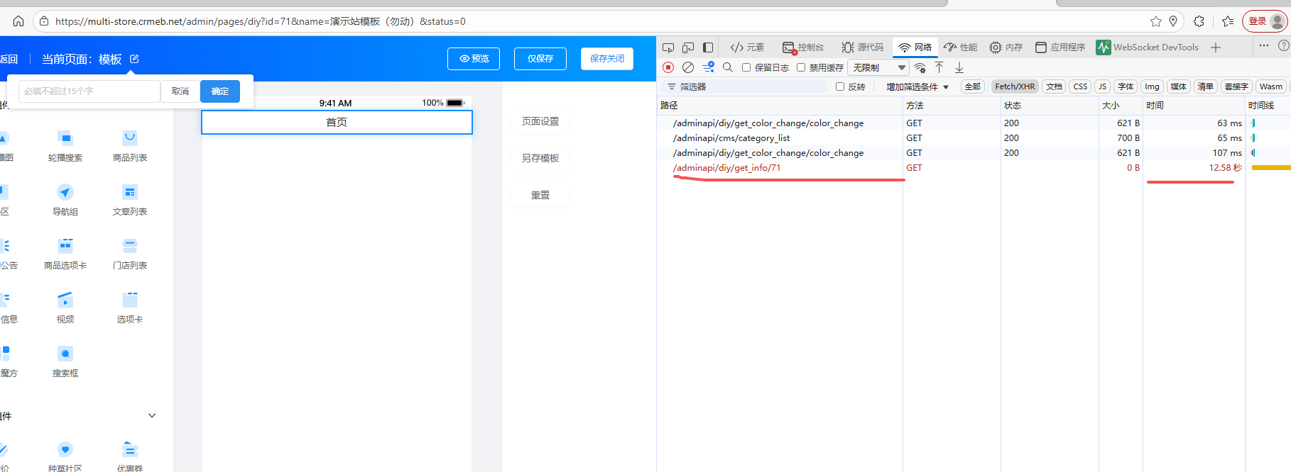The image size is (1291, 472).
Task: Select the 导航组 component icon
Action: click(65, 192)
